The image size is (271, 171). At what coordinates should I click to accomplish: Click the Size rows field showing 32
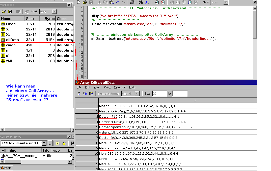159,94
